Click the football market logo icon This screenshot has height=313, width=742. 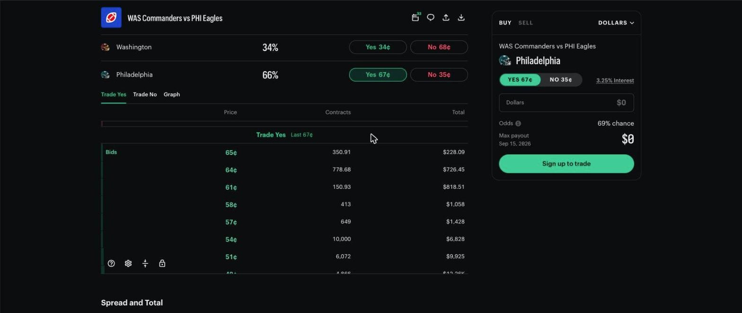(111, 17)
